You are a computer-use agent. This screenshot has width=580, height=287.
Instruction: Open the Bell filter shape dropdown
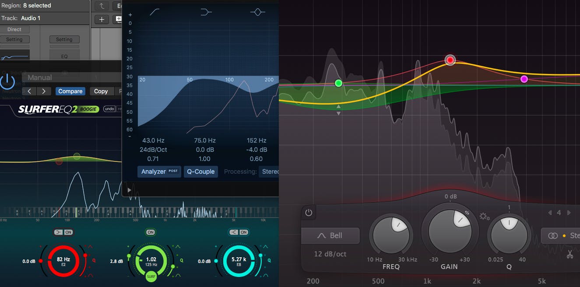click(x=330, y=235)
